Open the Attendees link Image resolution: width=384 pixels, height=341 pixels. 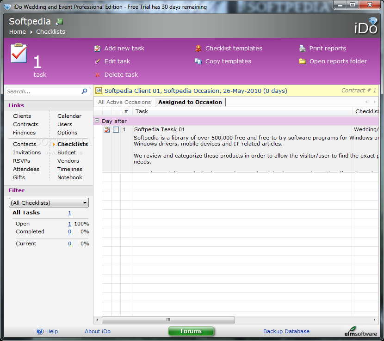point(26,169)
